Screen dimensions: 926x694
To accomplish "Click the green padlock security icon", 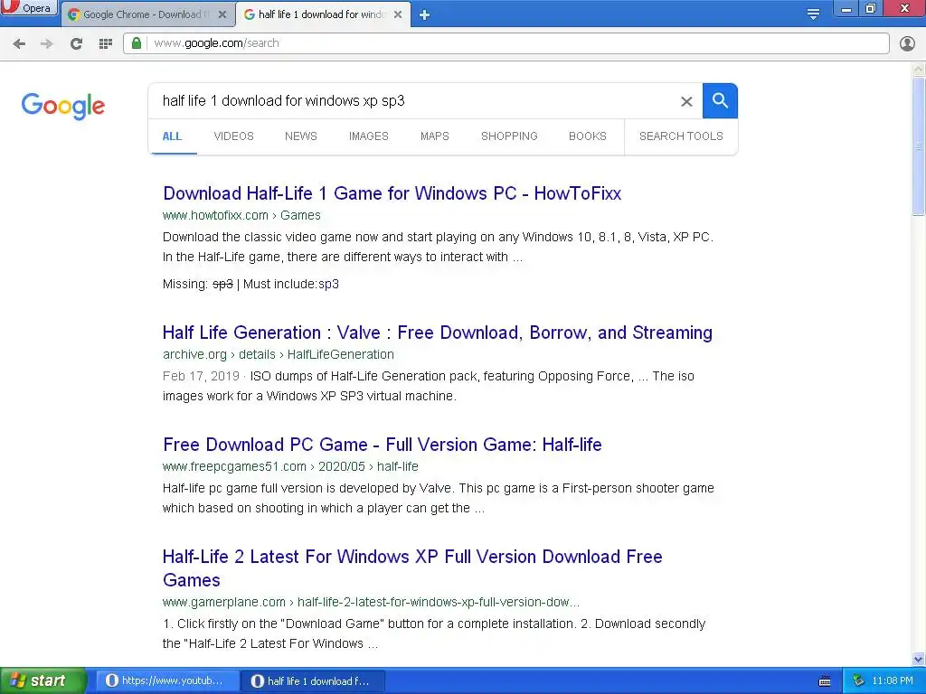I will coord(137,43).
